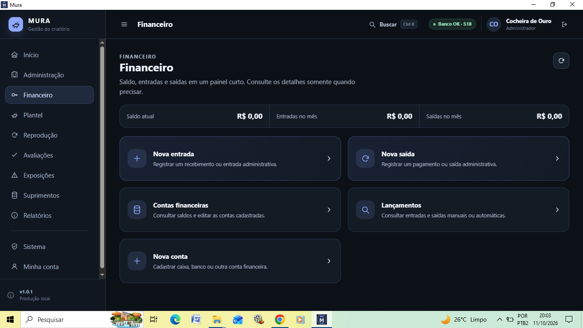
Task: Open Contas financeiras with its chevron arrow
Action: 329,210
